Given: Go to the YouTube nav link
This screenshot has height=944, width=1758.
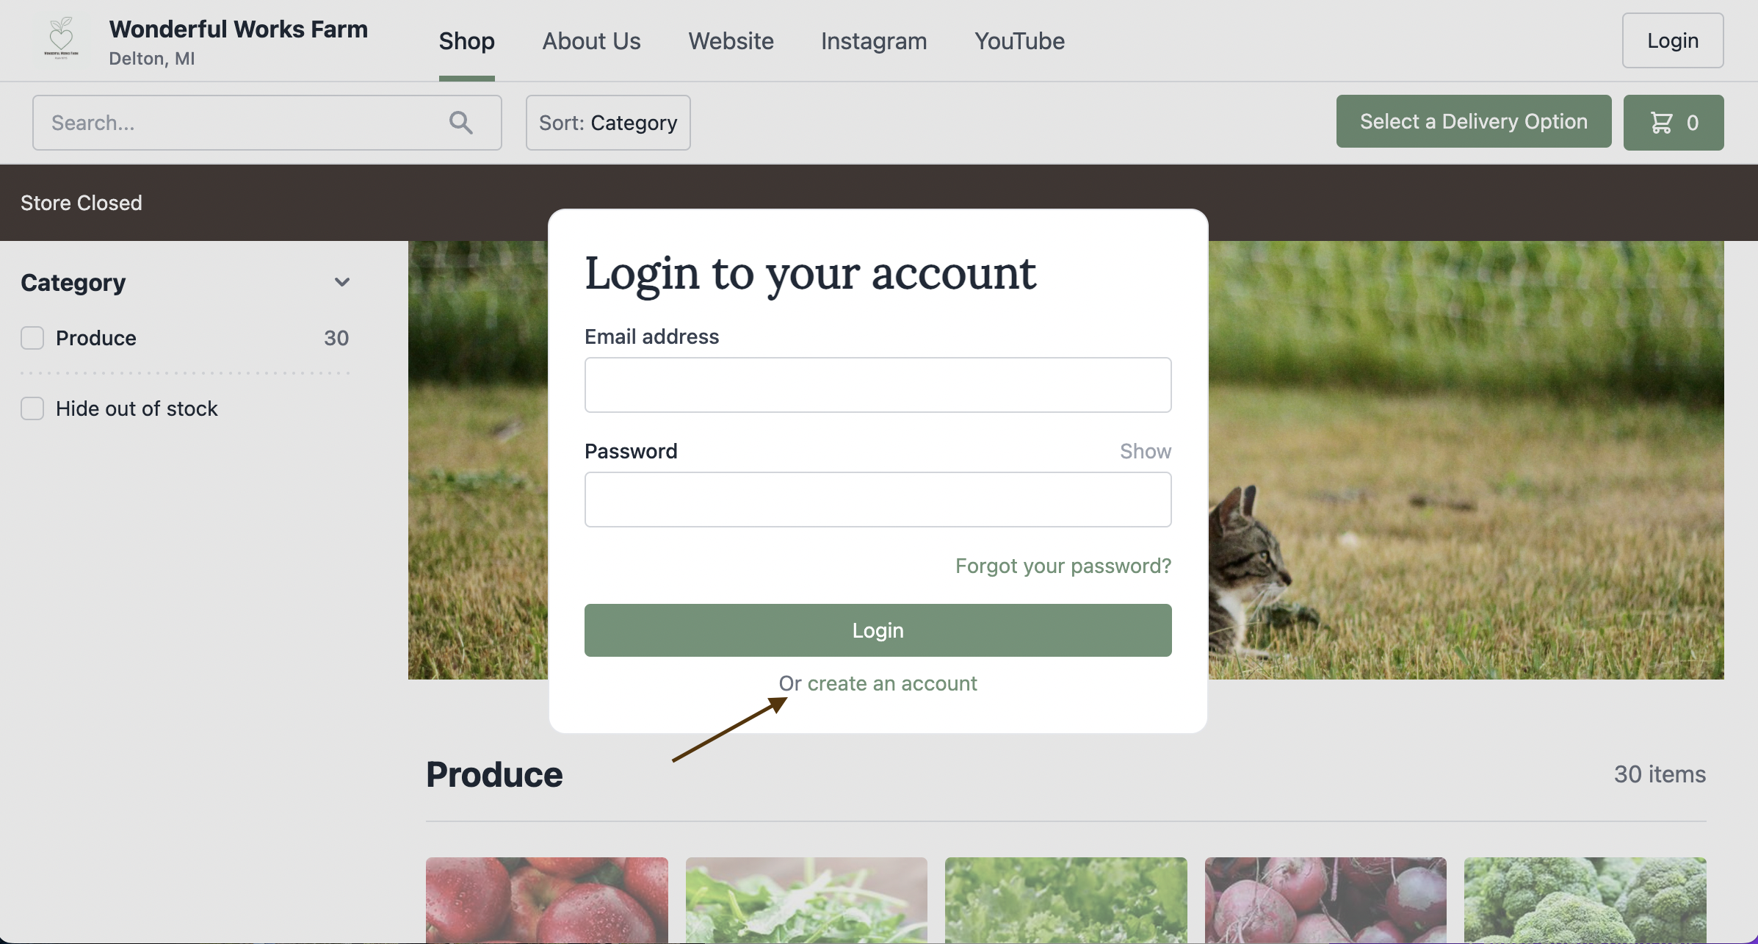Looking at the screenshot, I should (x=1019, y=41).
